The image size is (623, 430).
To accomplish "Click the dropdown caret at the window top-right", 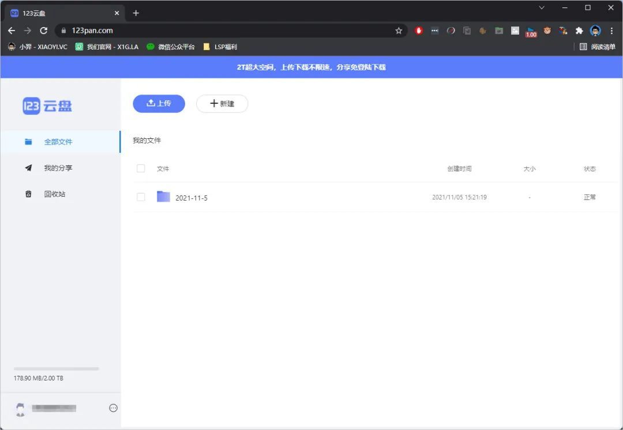I will pyautogui.click(x=541, y=7).
